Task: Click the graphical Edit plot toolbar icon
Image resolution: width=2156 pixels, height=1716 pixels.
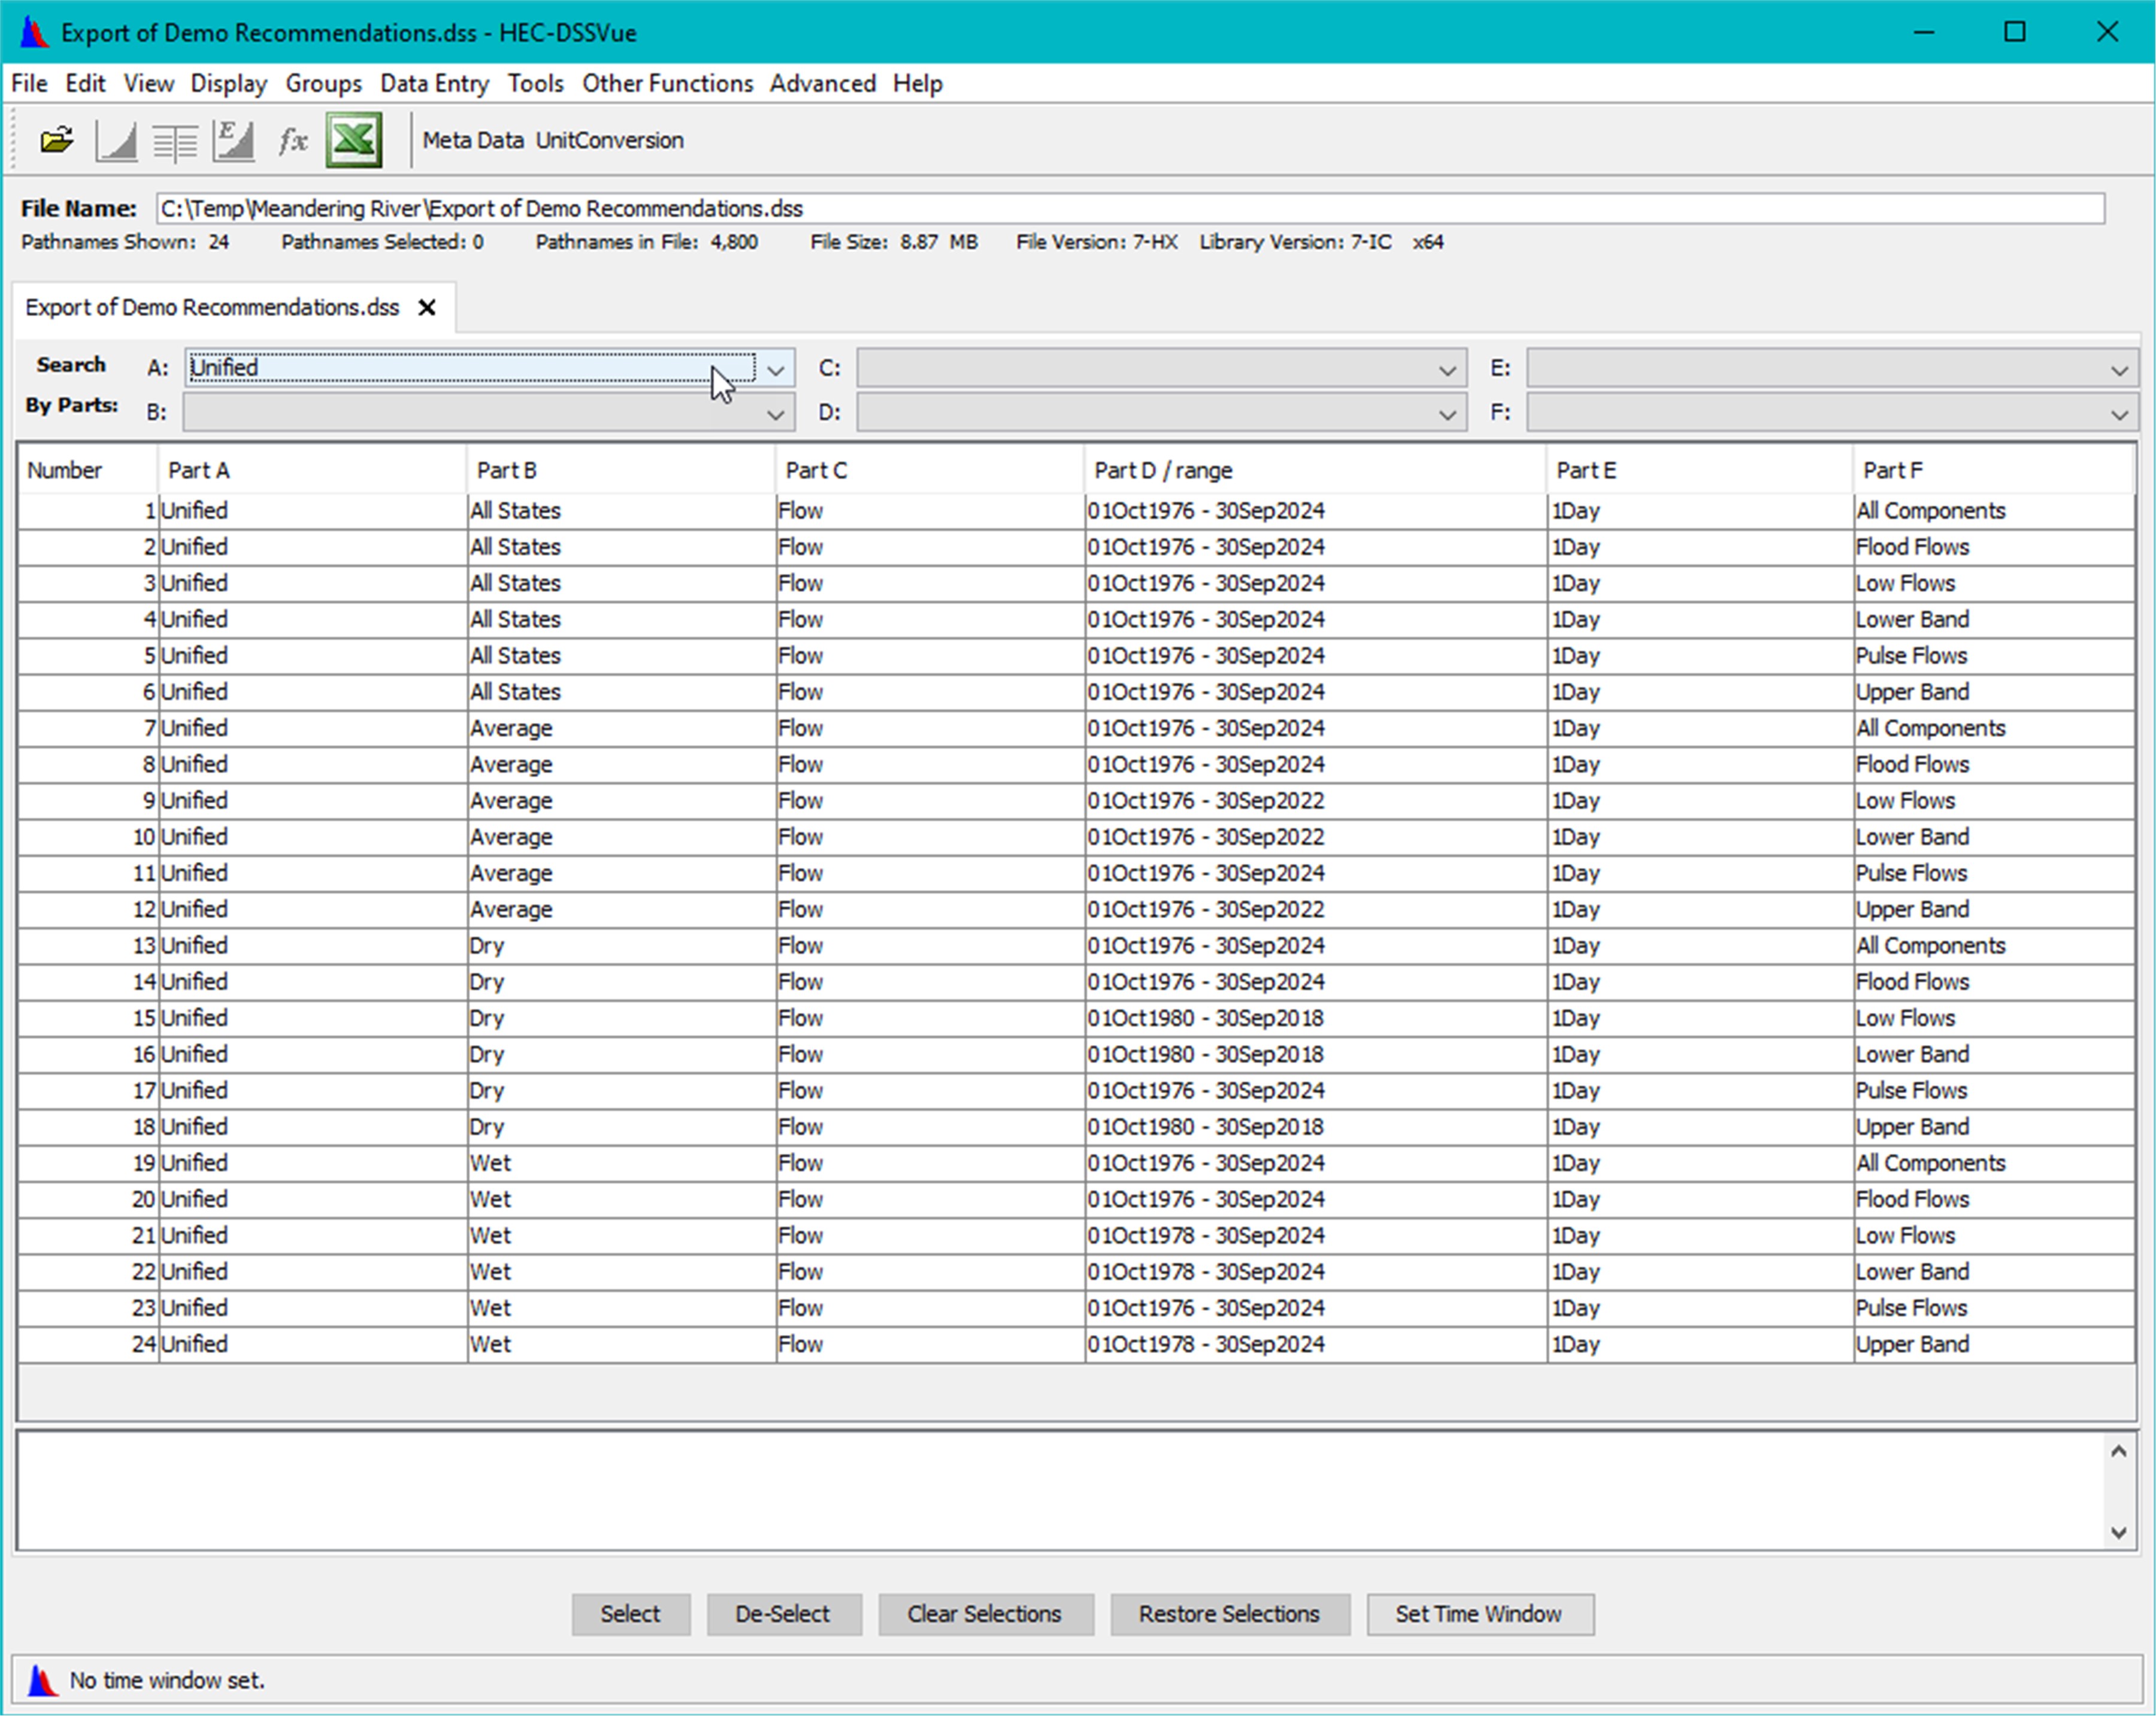Action: tap(233, 140)
